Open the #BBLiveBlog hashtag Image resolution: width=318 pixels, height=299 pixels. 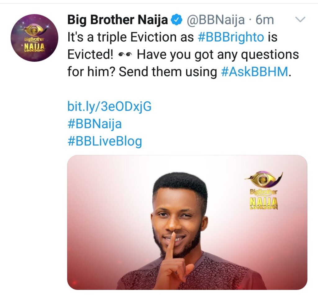pos(105,141)
